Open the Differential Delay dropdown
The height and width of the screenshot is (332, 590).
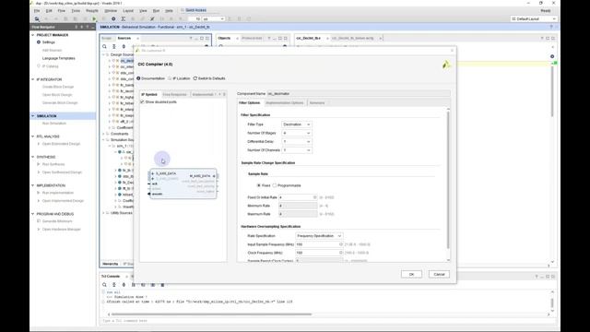pyautogui.click(x=297, y=141)
